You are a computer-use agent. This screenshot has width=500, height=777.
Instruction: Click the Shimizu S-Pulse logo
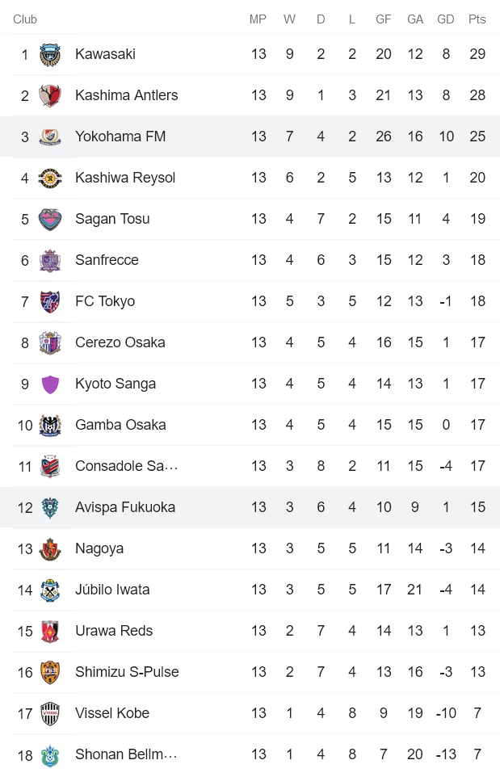(51, 672)
